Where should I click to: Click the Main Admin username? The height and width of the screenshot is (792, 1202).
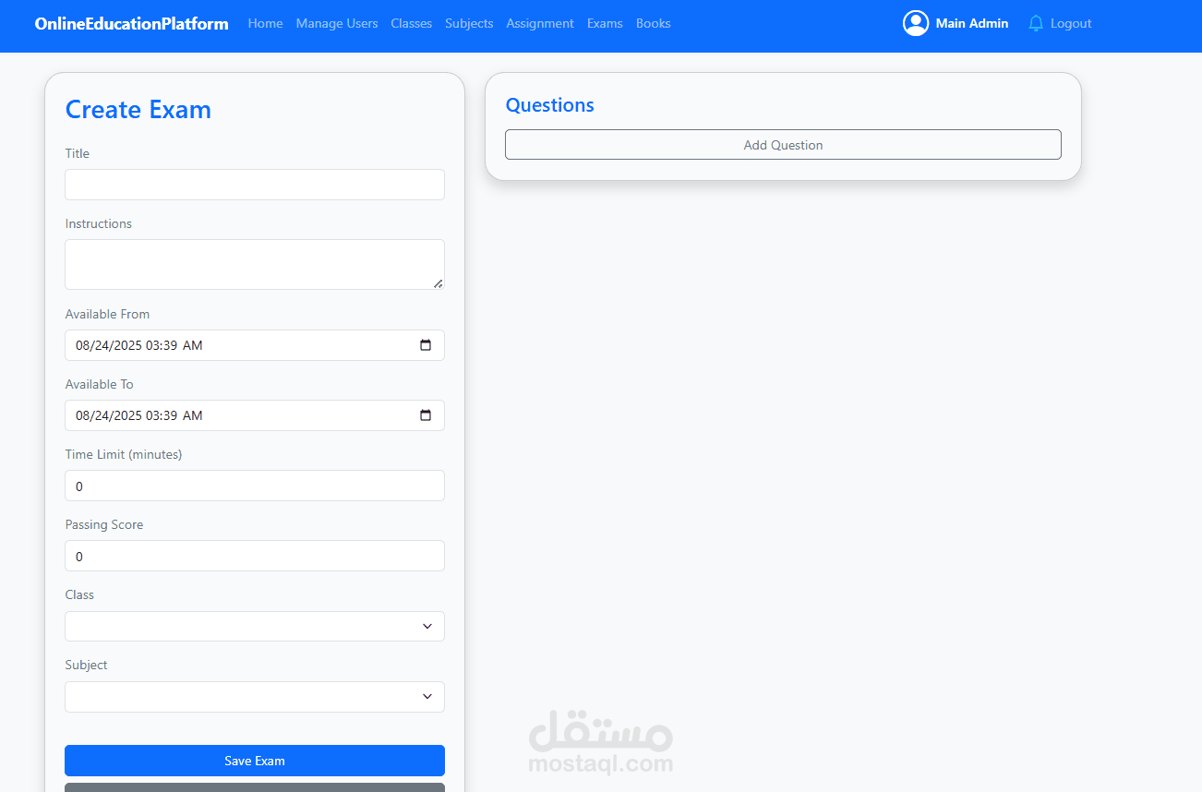[x=972, y=23]
